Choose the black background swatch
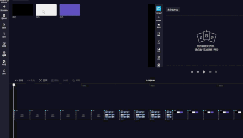The width and height of the screenshot is (243, 138). coord(22,10)
